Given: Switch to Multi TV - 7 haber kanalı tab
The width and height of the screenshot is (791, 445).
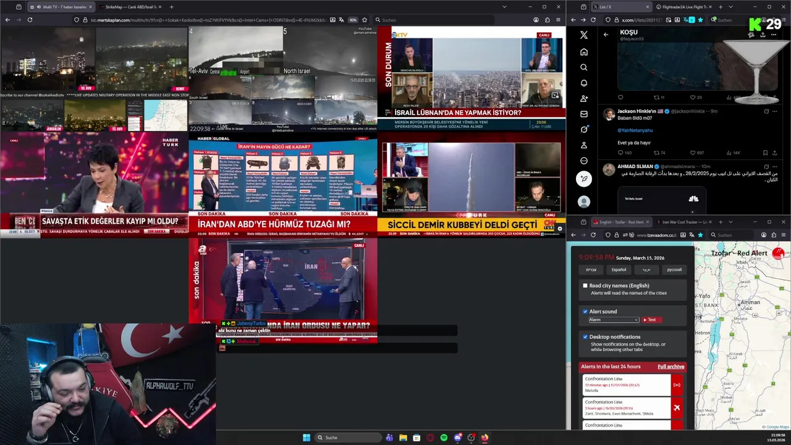Looking at the screenshot, I should coord(60,7).
